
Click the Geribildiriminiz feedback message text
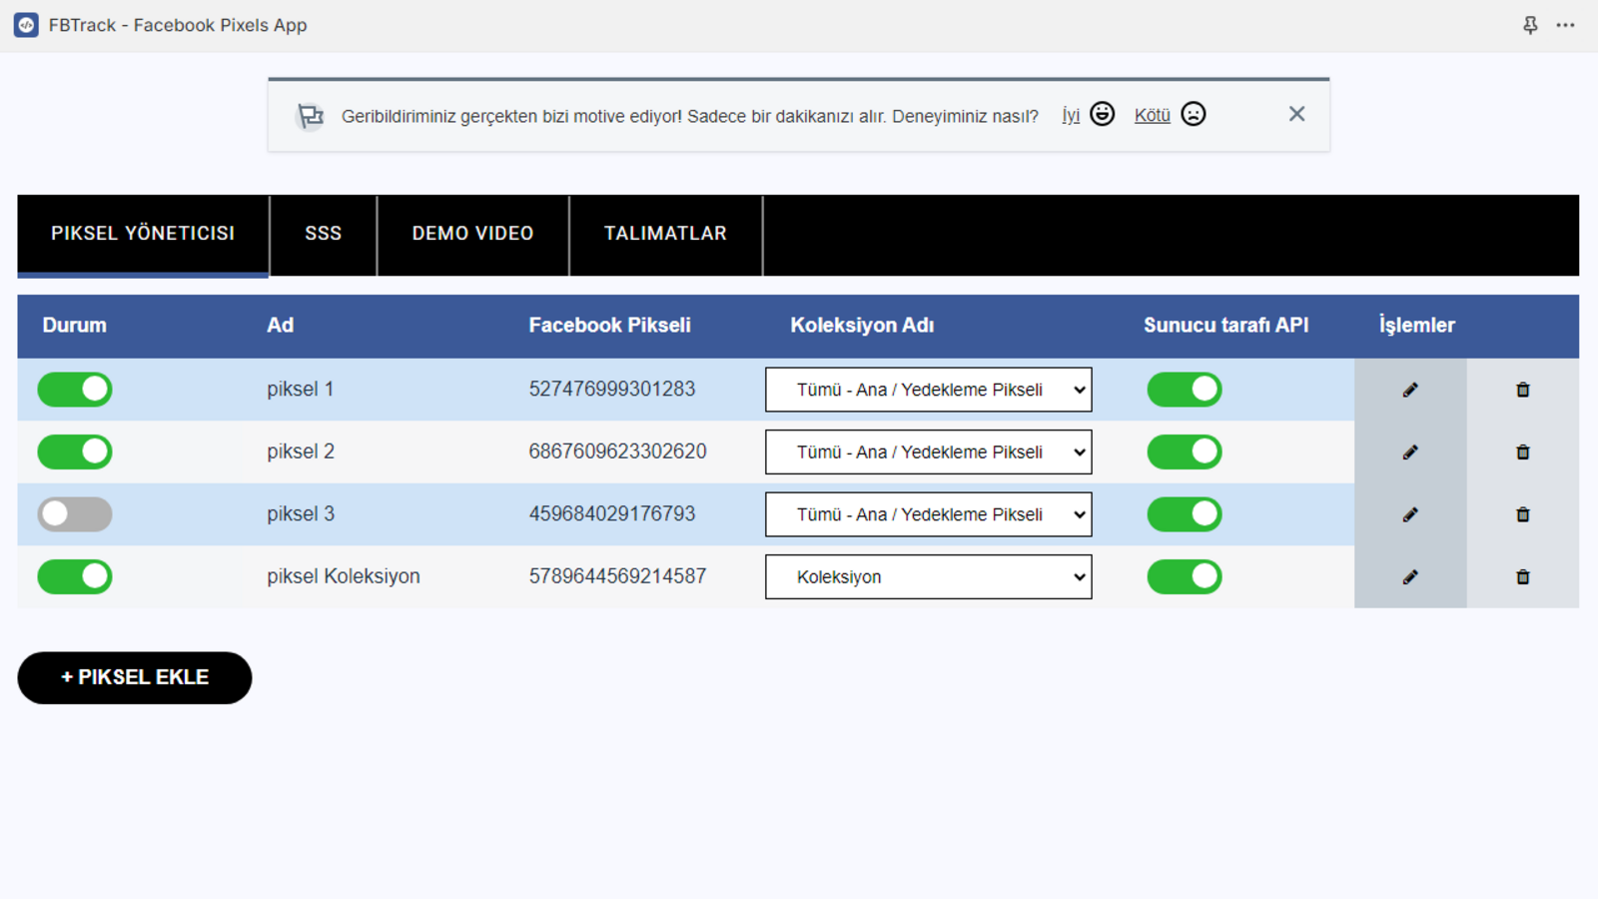pos(690,116)
